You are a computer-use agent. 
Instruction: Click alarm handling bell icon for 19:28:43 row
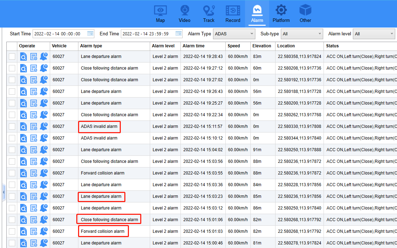44,56
